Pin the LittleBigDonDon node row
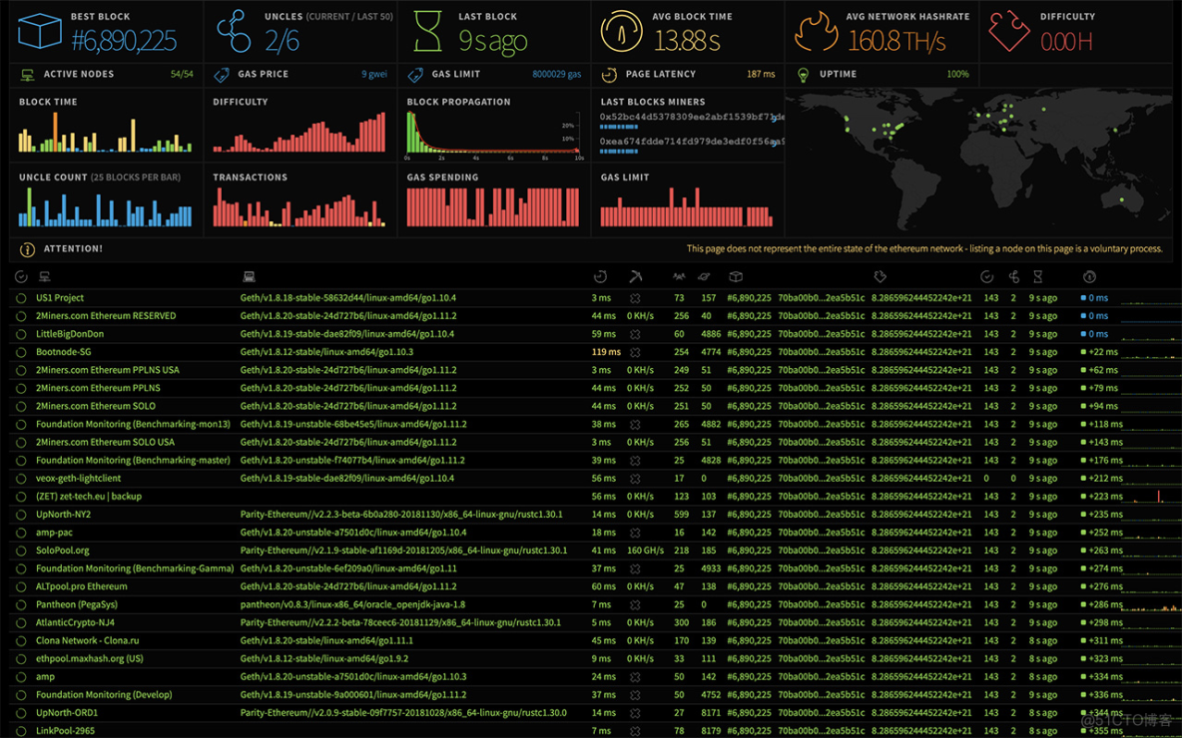Viewport: 1182px width, 738px height. point(21,334)
